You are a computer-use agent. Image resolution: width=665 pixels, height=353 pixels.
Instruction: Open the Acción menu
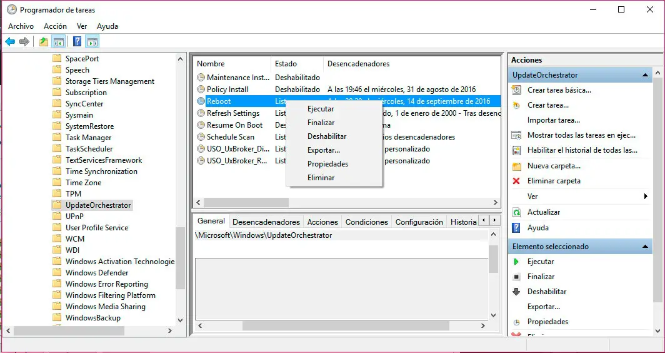pos(55,26)
